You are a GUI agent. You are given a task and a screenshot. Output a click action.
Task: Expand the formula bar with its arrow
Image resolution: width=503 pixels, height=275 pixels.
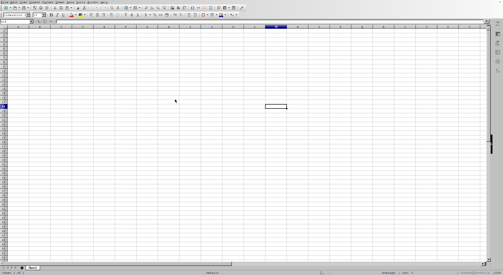(487, 21)
